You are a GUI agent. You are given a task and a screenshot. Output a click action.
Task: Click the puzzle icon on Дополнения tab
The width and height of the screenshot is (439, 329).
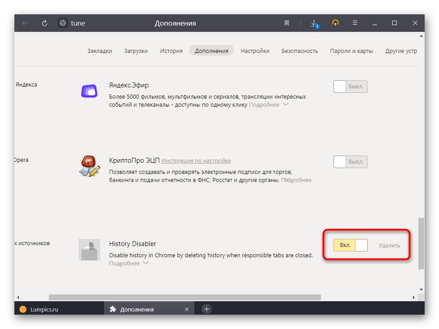113,309
